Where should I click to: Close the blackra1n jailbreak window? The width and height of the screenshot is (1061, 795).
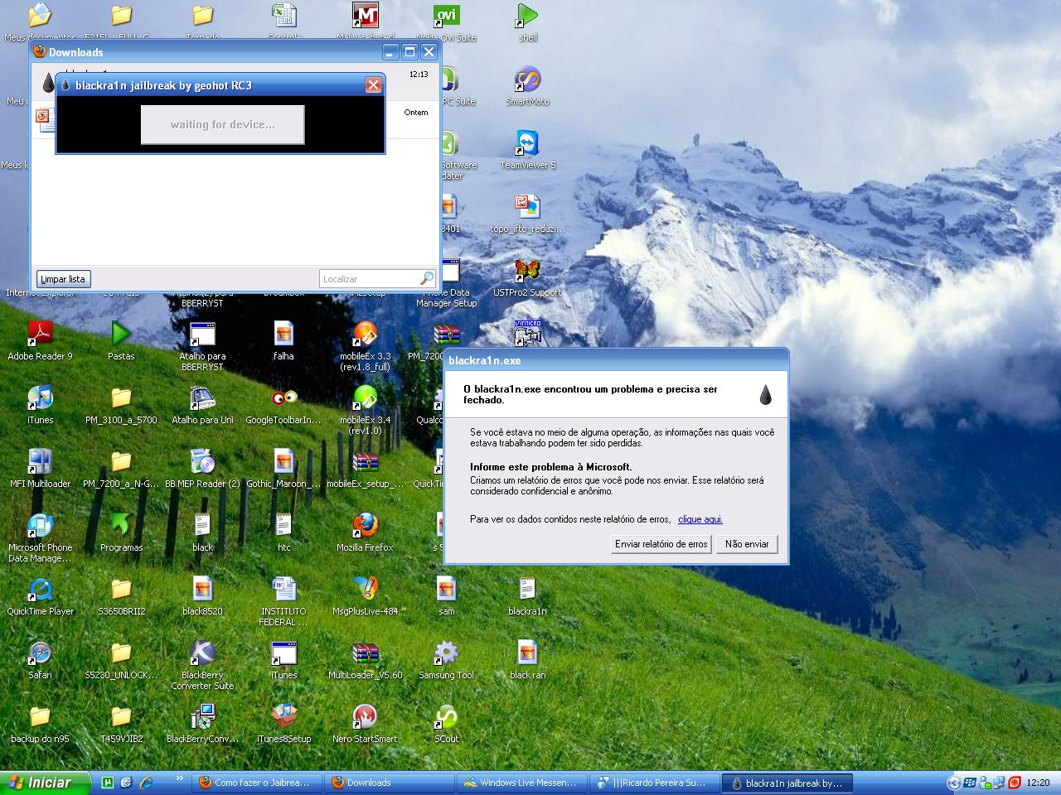[373, 84]
